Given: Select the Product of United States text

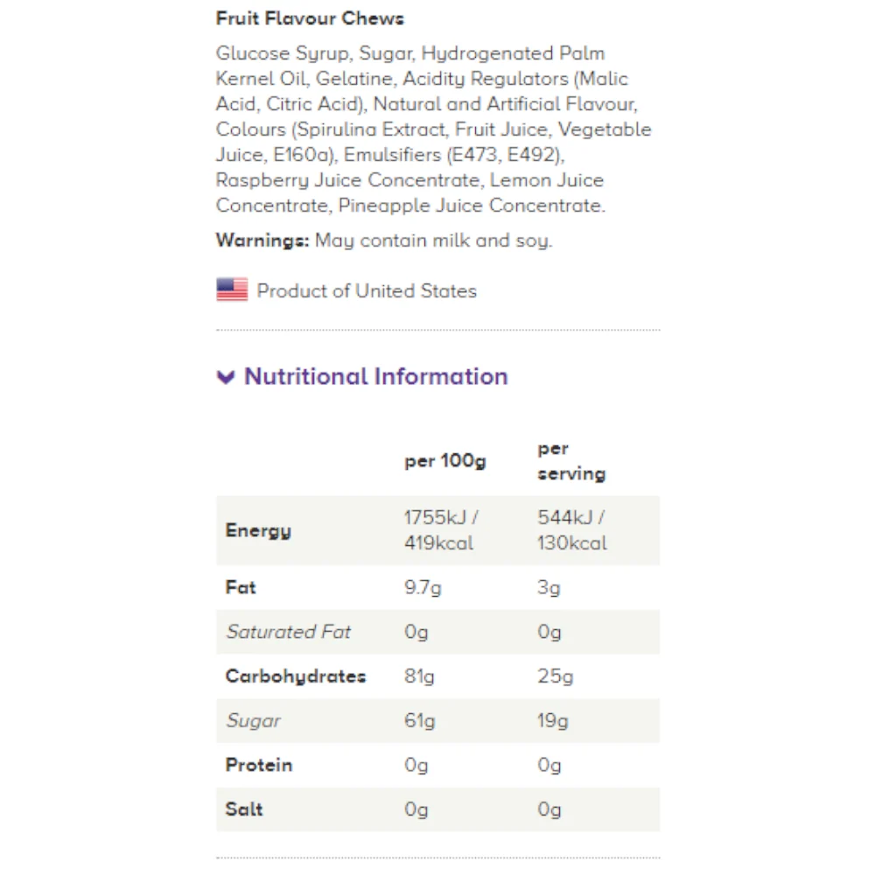Looking at the screenshot, I should (x=367, y=290).
